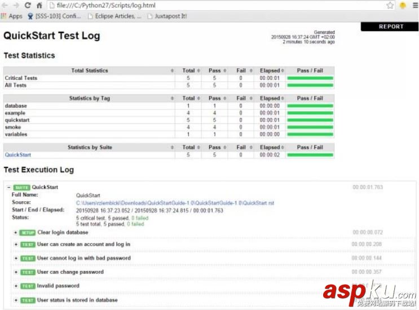Expand test User status is stored in database
This screenshot has height=310, width=419.
coord(16,300)
